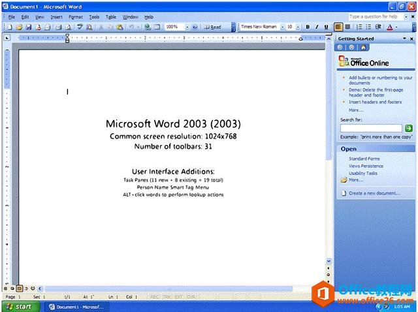Start the search with green arrow button
The height and width of the screenshot is (312, 418).
click(408, 128)
